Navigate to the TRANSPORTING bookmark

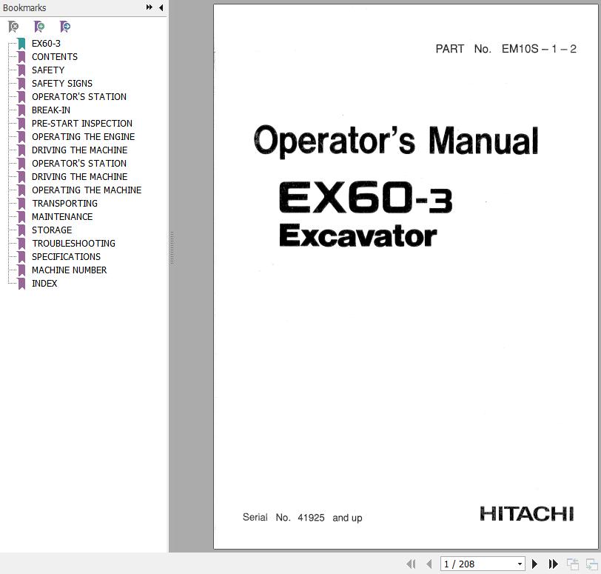(x=64, y=204)
